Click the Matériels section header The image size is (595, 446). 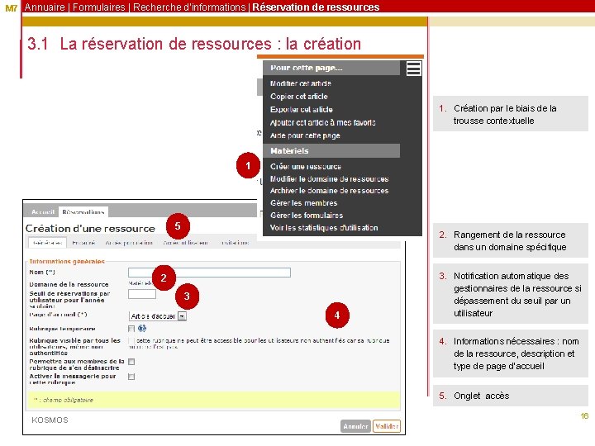click(x=331, y=150)
